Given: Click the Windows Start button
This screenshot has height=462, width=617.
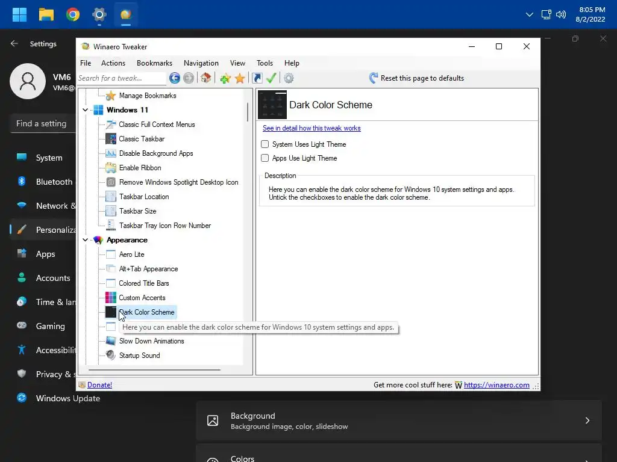Looking at the screenshot, I should tap(19, 14).
